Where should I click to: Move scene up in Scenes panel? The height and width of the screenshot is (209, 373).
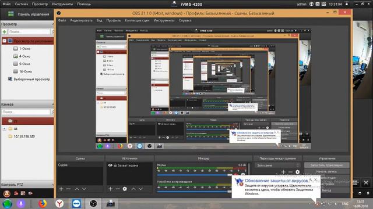point(77,189)
